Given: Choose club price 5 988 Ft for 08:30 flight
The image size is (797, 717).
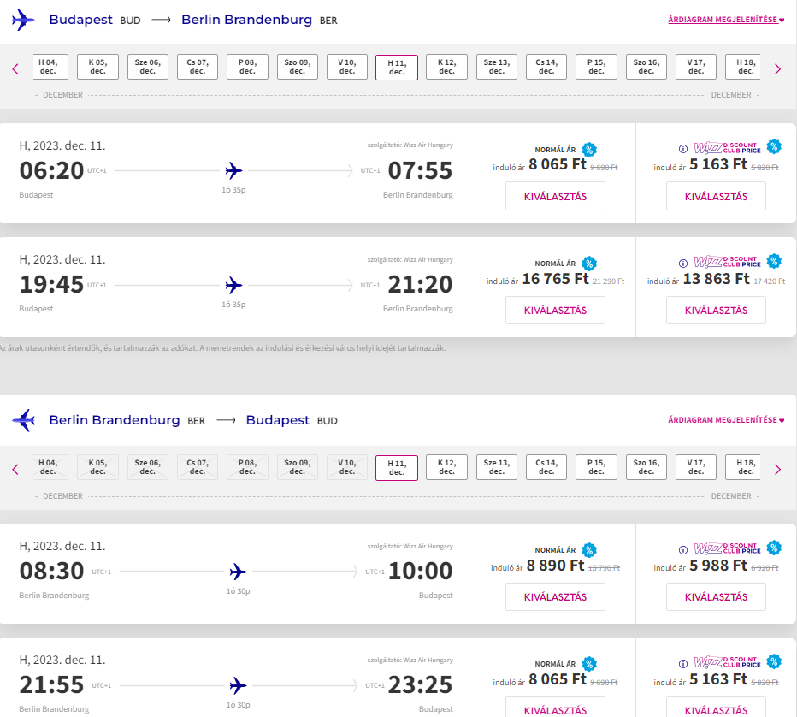Looking at the screenshot, I should tap(716, 597).
